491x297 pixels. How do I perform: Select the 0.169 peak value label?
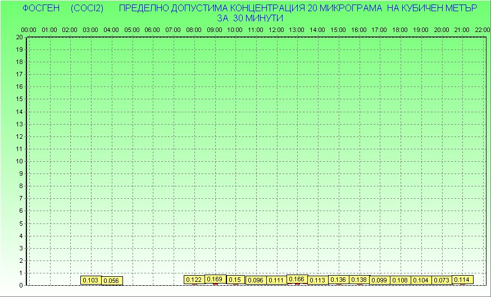(x=215, y=278)
